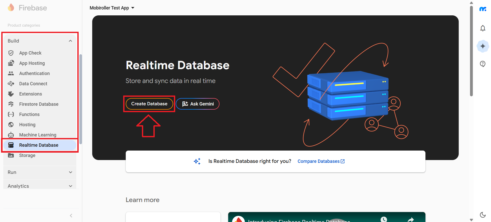Click the Watch later clock icon on video
The width and height of the screenshot is (491, 222).
[384, 219]
